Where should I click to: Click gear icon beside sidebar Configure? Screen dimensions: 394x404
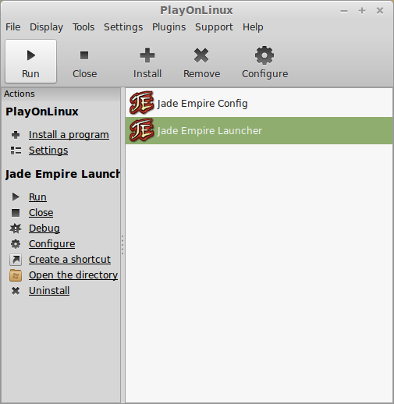point(16,244)
